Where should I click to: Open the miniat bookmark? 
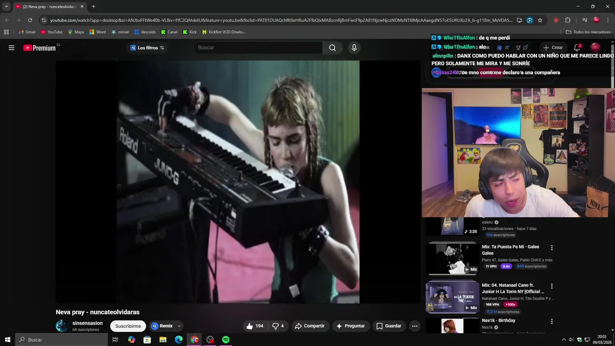click(120, 32)
